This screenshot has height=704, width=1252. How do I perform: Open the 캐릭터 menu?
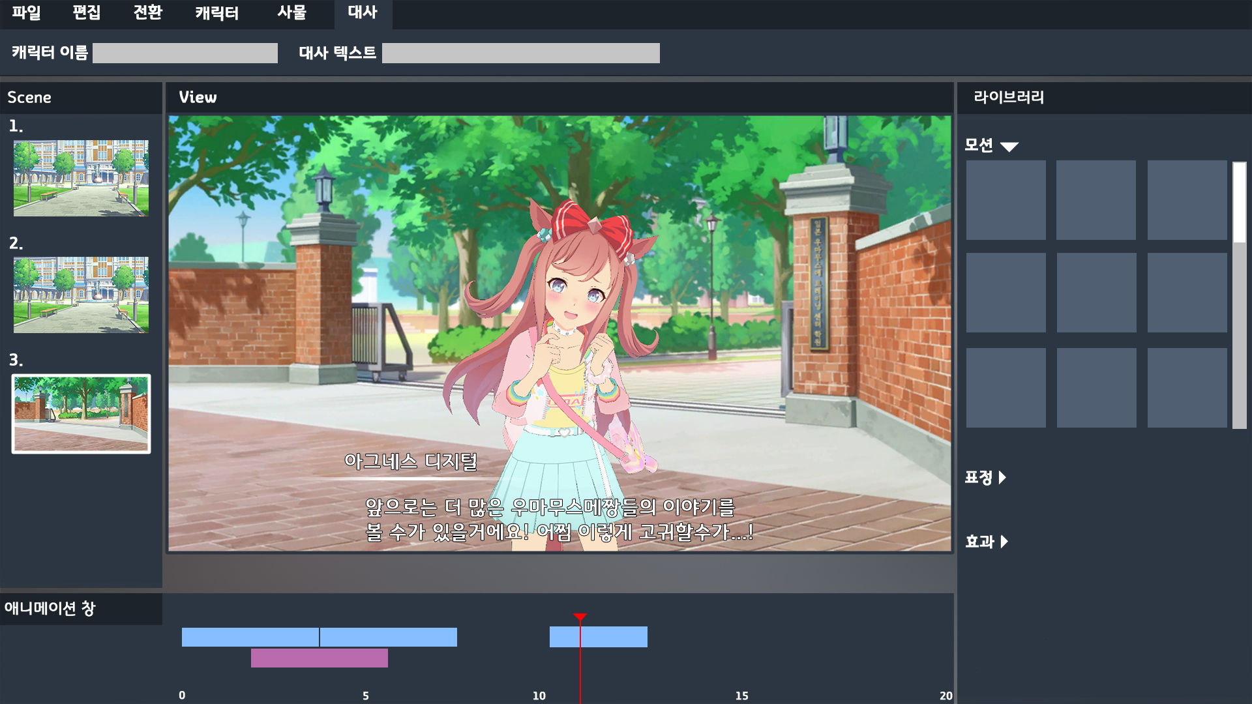click(x=217, y=12)
